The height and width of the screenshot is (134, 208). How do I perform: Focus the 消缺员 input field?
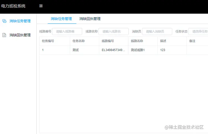coord(157,31)
